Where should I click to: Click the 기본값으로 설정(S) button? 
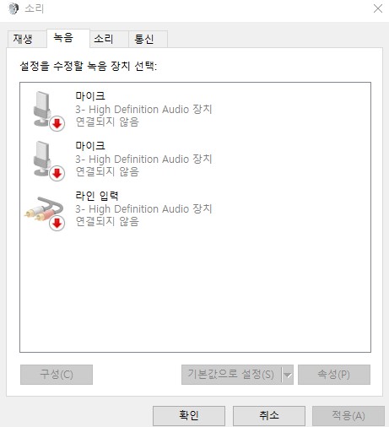[231, 375]
